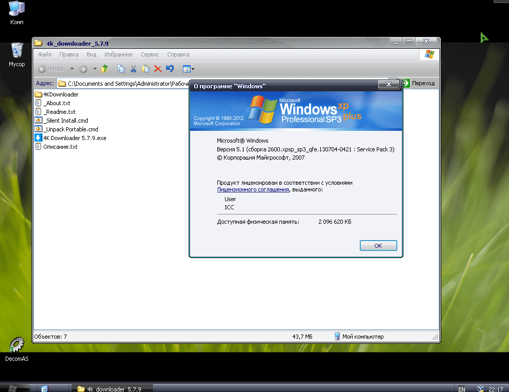Select _Readme.txt file name

coord(59,112)
